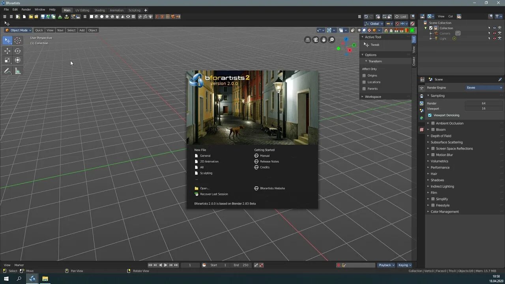Open the Object Mode dropdown

(18, 30)
